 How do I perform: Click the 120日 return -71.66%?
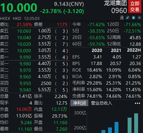click(132, 25)
